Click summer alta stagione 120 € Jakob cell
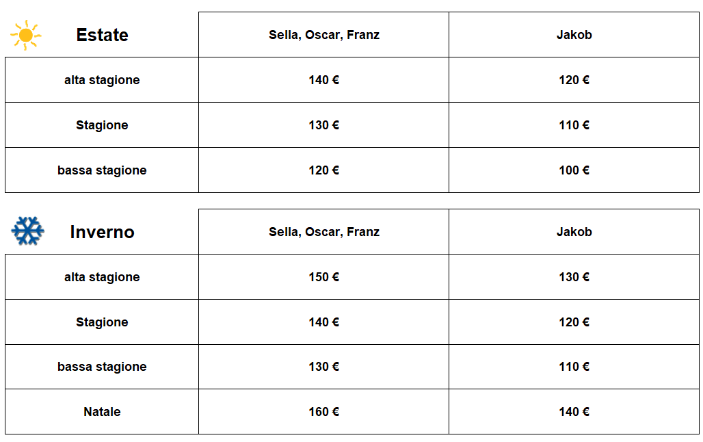 pyautogui.click(x=574, y=80)
